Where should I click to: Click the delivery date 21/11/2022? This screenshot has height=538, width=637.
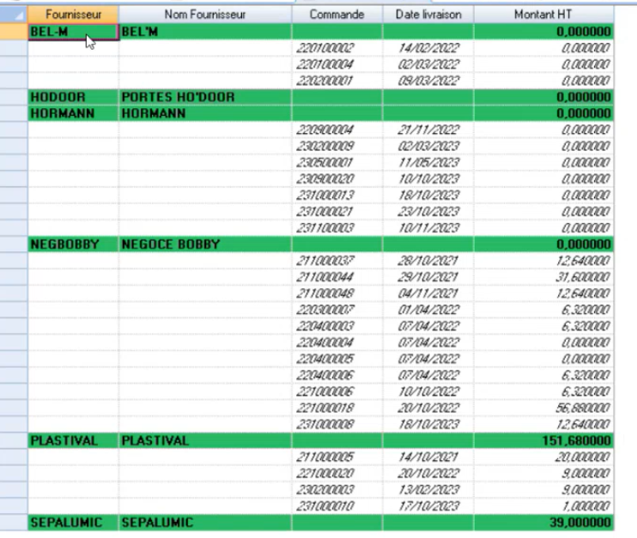coord(428,130)
